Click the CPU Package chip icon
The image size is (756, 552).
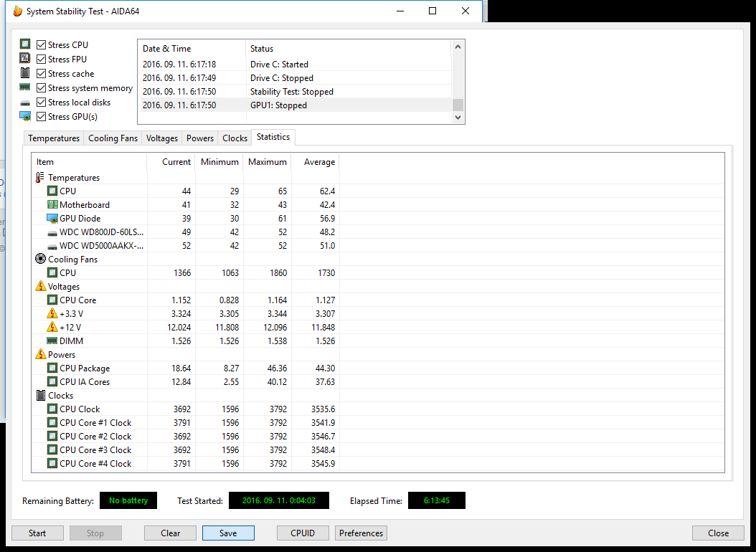[52, 368]
